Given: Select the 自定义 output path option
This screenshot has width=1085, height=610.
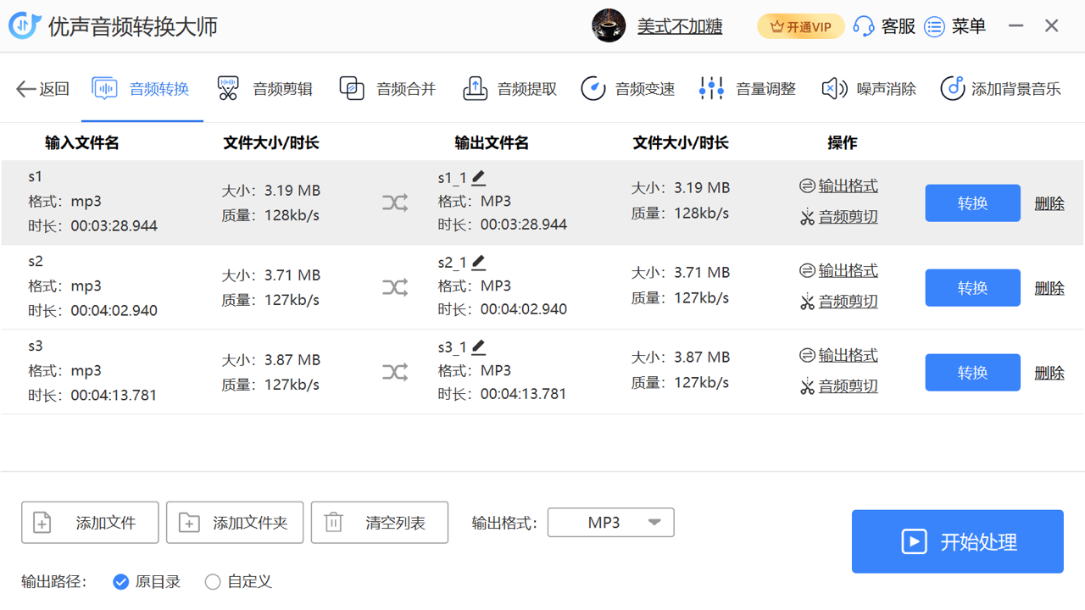Looking at the screenshot, I should 213,582.
